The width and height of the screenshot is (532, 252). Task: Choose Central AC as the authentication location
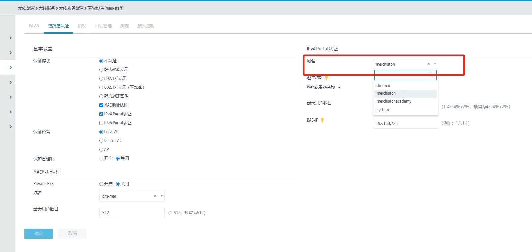click(101, 141)
